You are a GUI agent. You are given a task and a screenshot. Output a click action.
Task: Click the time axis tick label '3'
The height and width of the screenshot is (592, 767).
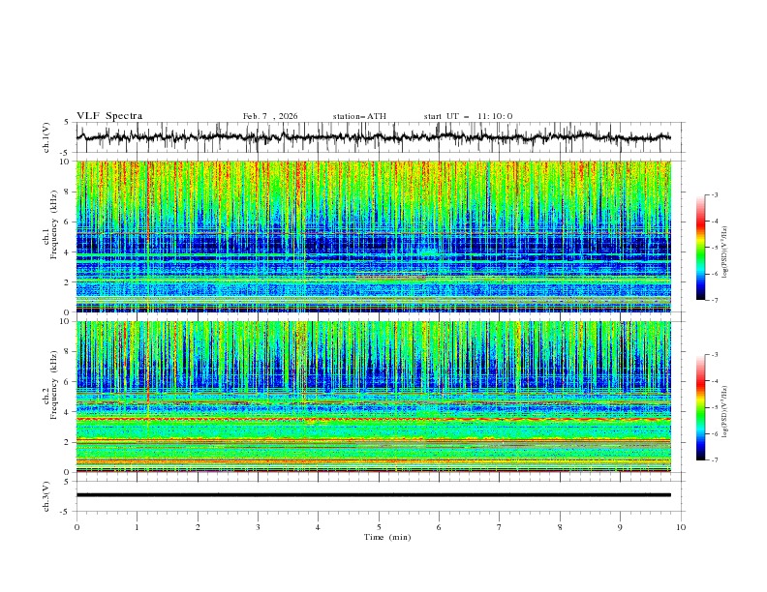click(x=259, y=527)
